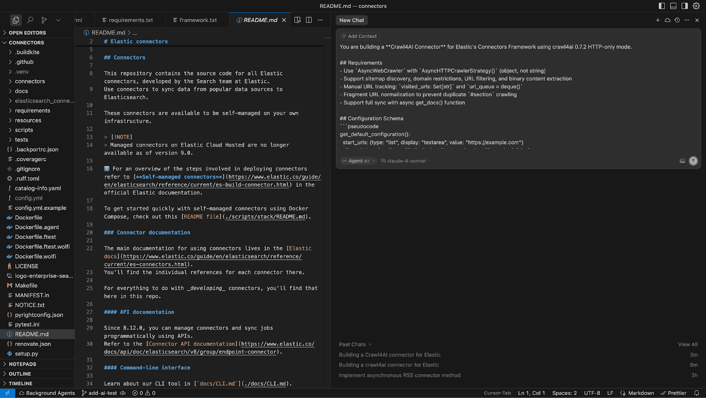
Task: Open the settings gear in title bar
Action: (696, 6)
